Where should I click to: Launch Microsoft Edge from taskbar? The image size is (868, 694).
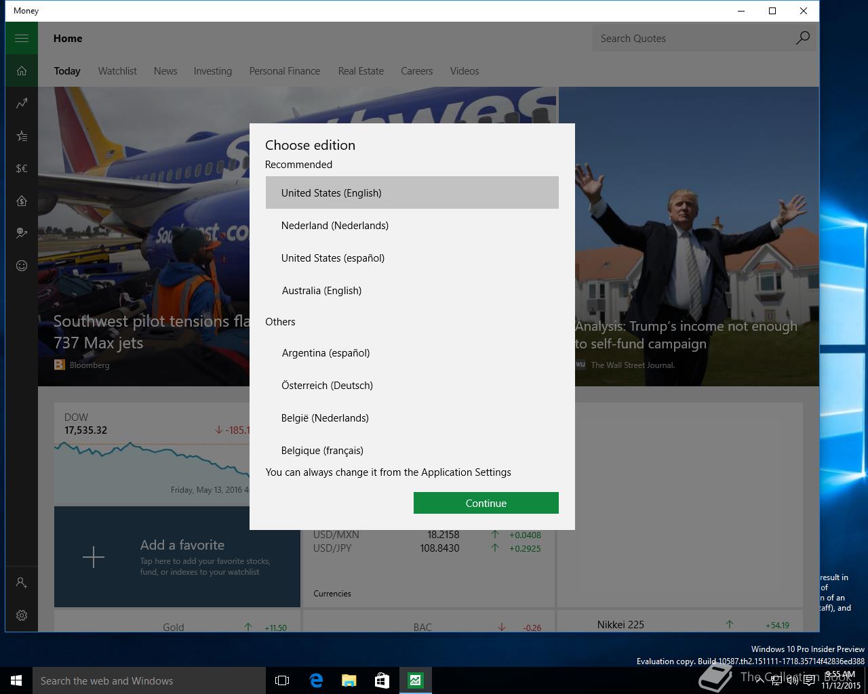pos(316,680)
